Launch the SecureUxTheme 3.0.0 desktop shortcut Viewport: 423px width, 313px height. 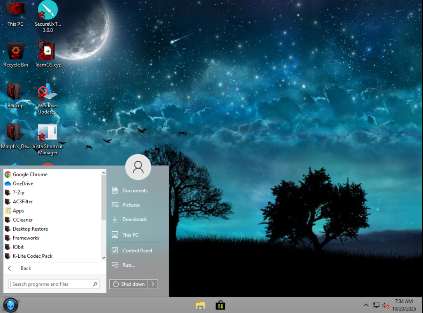tap(47, 11)
